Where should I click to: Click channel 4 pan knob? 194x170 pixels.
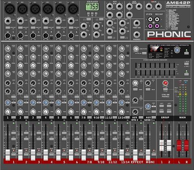(x=46, y=112)
